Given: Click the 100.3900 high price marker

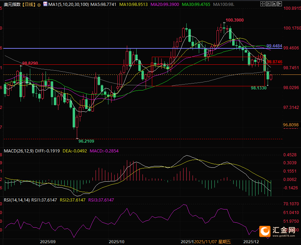Looking at the screenshot, I should [235, 20].
